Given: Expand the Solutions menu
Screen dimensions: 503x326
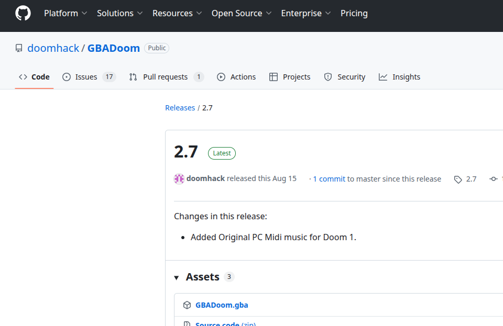Looking at the screenshot, I should click(119, 14).
